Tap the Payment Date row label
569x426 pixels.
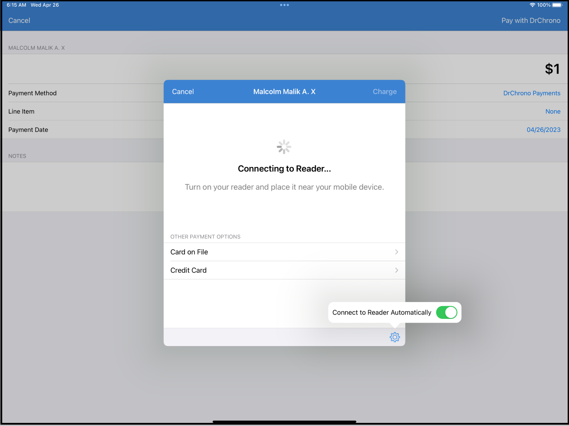(x=28, y=130)
